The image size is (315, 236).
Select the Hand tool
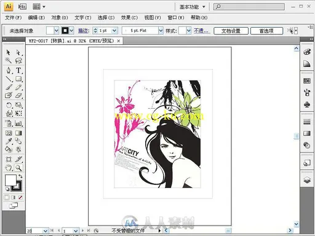[9, 168]
